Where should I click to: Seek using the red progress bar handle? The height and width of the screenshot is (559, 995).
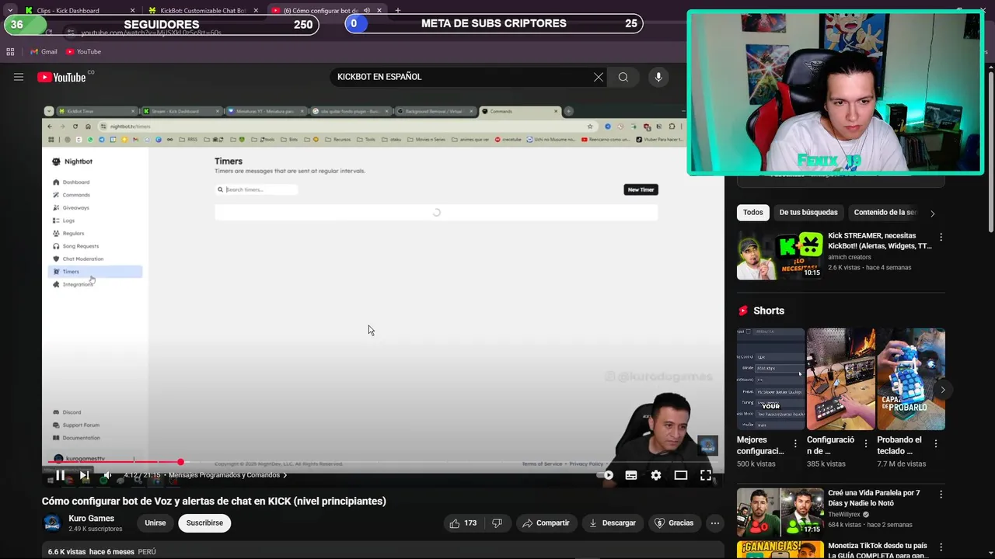click(x=180, y=462)
